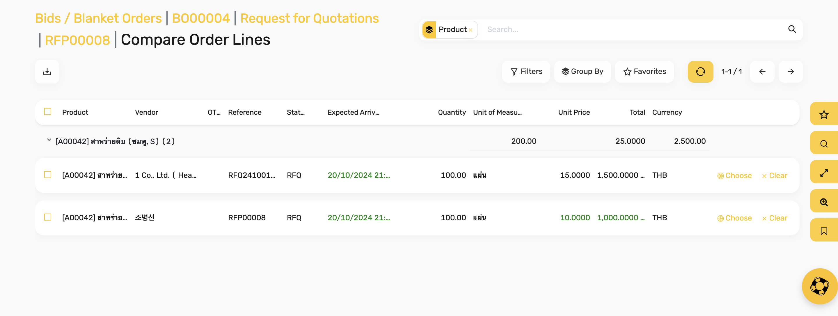
Task: Click group total 2,500.00
Action: [x=690, y=141]
